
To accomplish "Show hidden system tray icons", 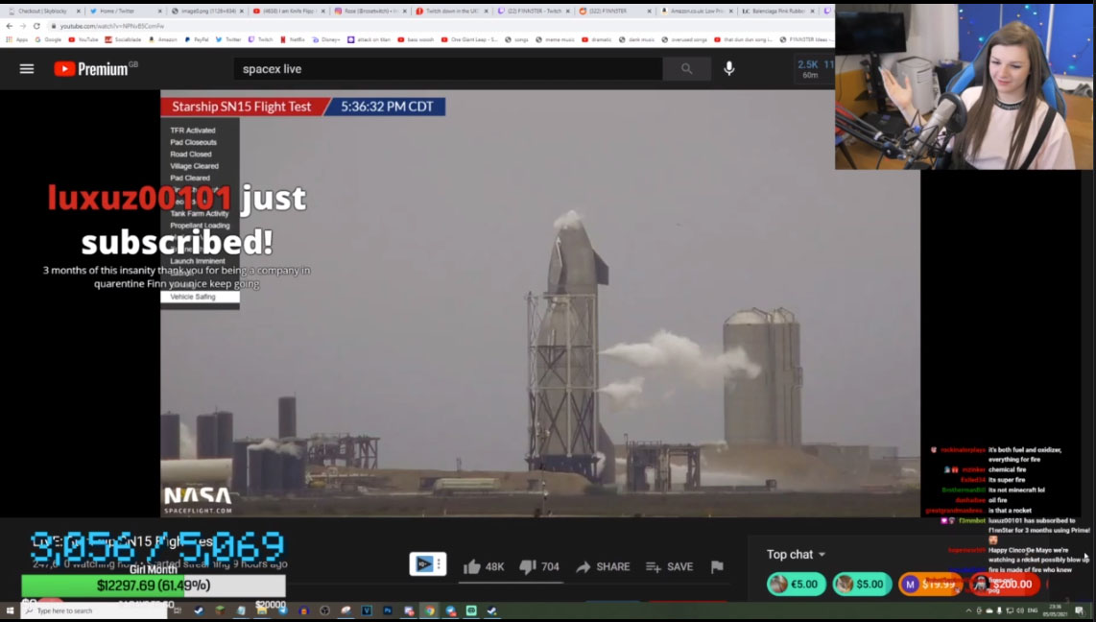I will [x=968, y=610].
